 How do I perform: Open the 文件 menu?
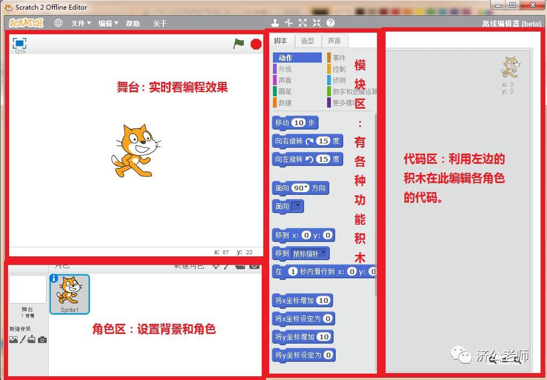[81, 24]
